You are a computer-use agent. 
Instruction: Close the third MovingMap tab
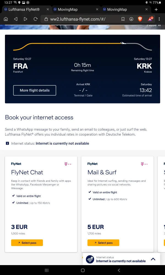(147, 9)
